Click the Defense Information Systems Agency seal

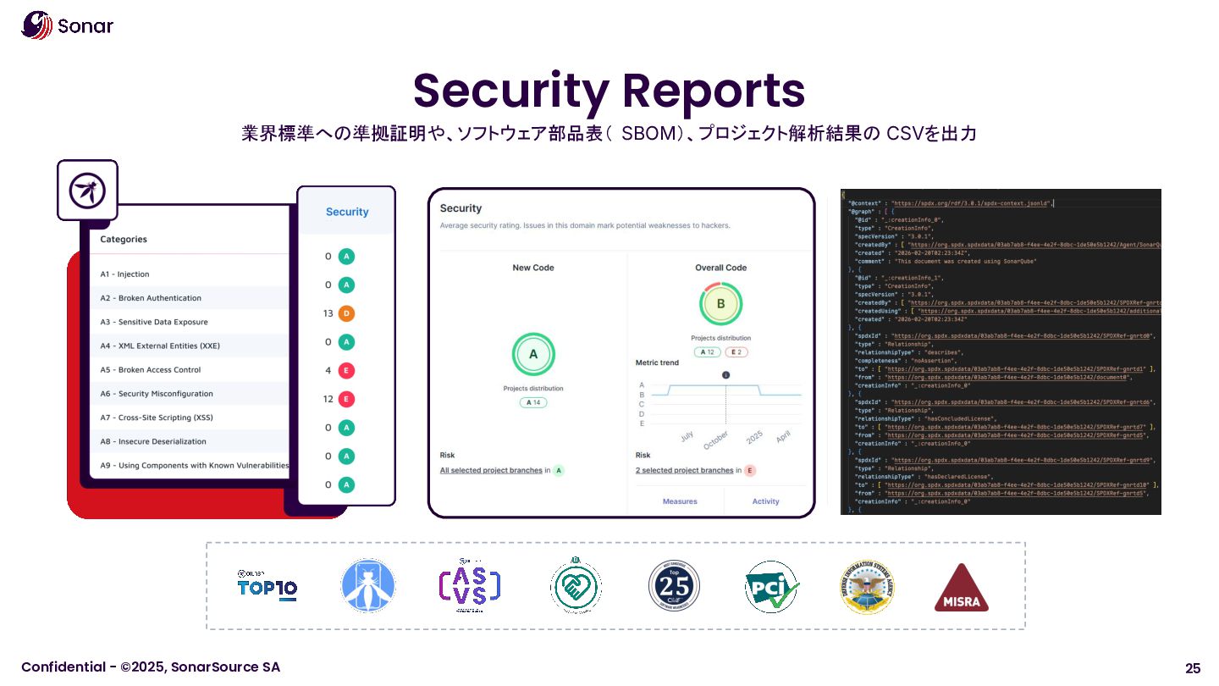[867, 586]
